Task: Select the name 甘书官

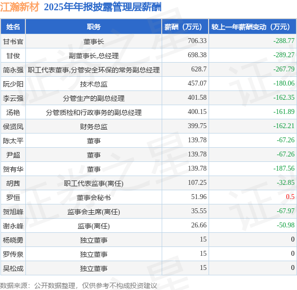Action: (13, 42)
